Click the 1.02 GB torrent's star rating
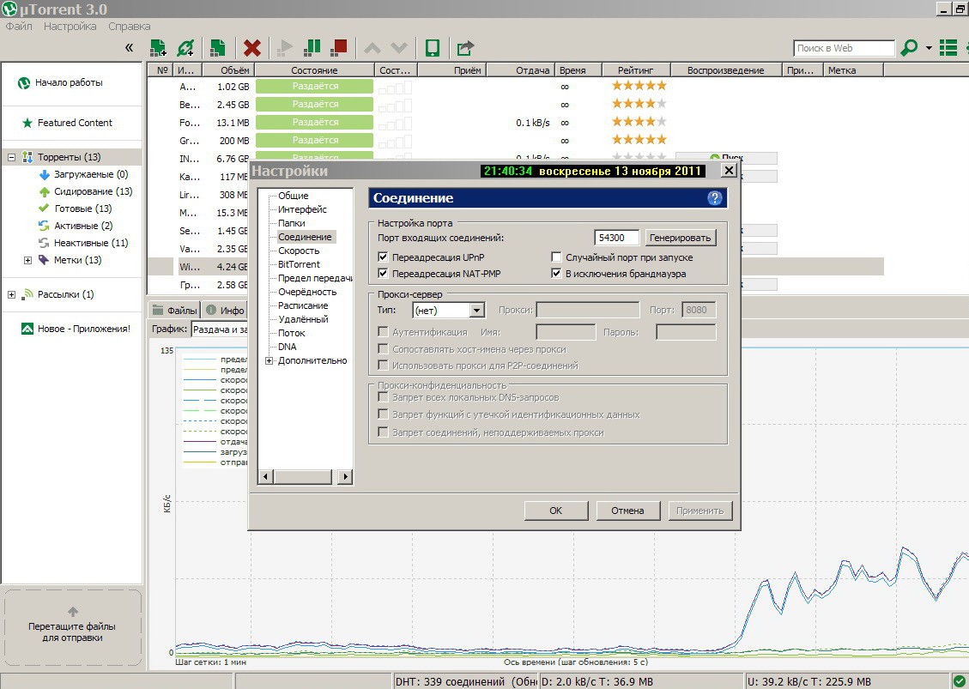 (x=639, y=85)
